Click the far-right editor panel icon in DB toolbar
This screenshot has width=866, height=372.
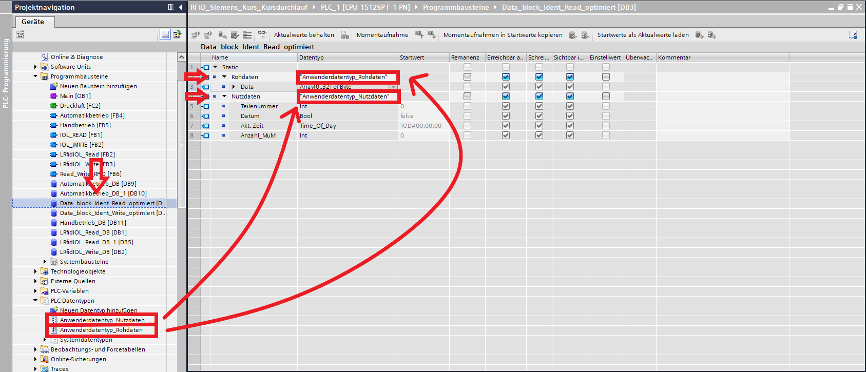point(853,35)
